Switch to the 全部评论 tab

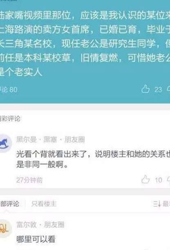point(9,204)
